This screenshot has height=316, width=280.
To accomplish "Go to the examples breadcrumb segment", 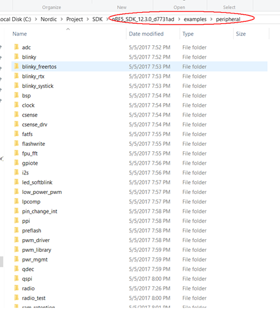I will pyautogui.click(x=195, y=20).
